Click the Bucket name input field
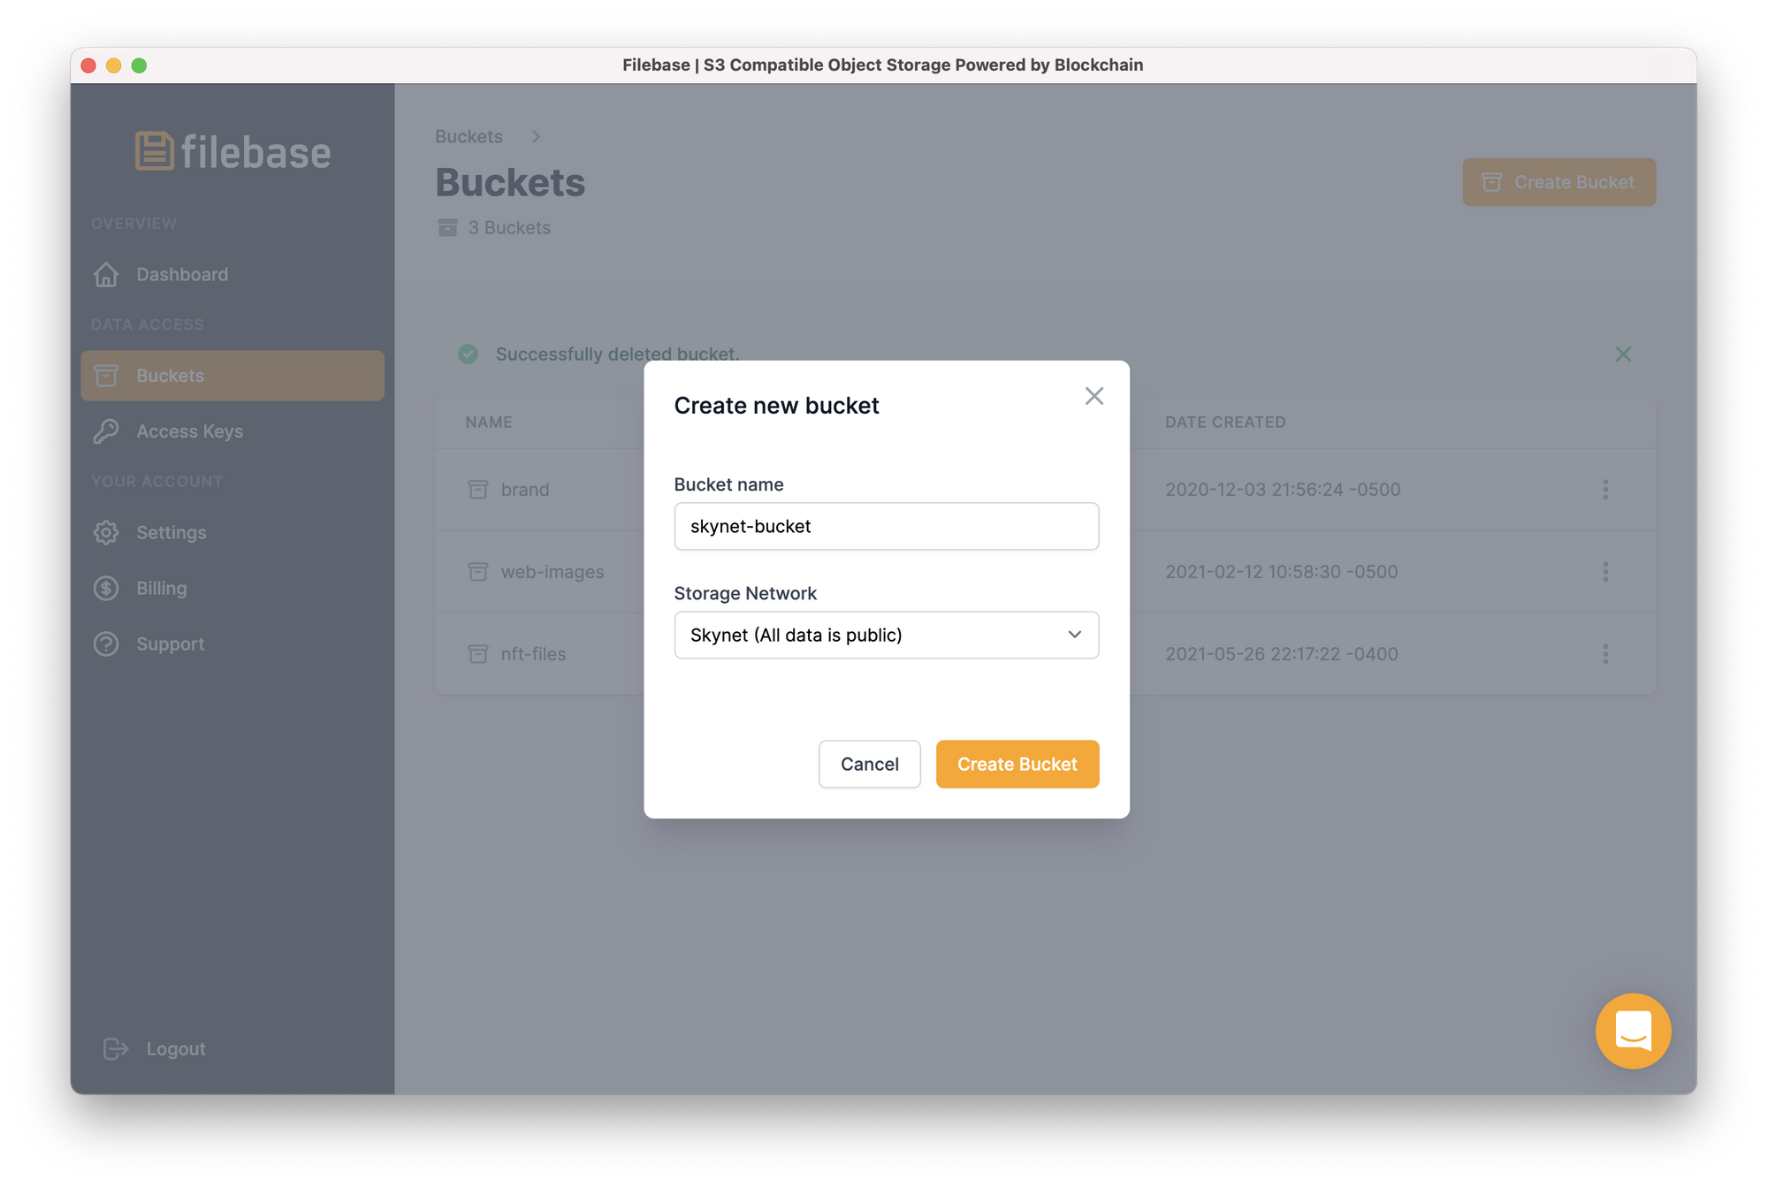Screen dimensions: 1768x1188 pos(886,526)
